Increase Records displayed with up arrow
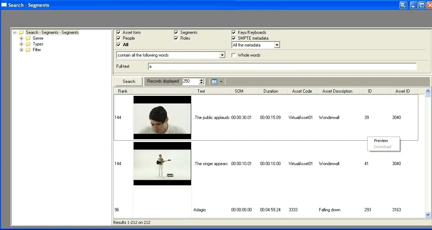This screenshot has height=230, width=432. (x=202, y=80)
